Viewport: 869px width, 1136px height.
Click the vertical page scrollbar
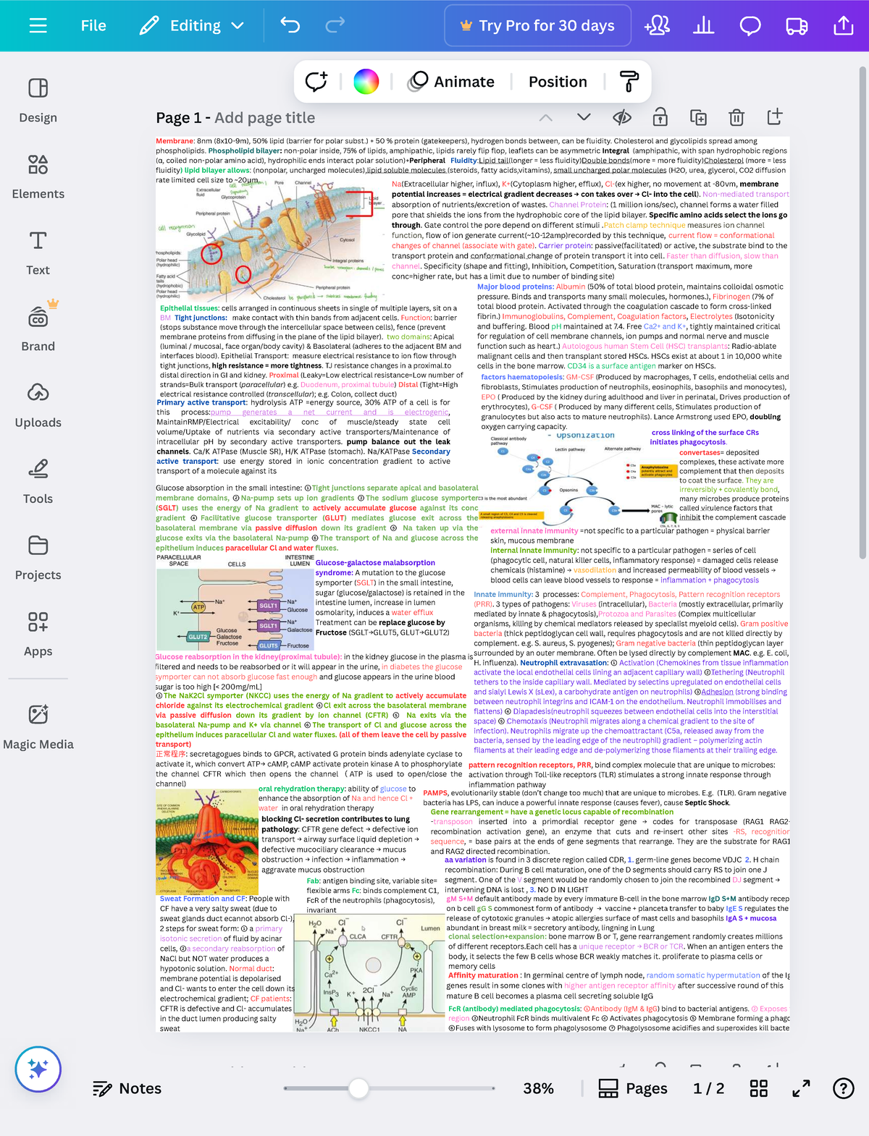862,313
